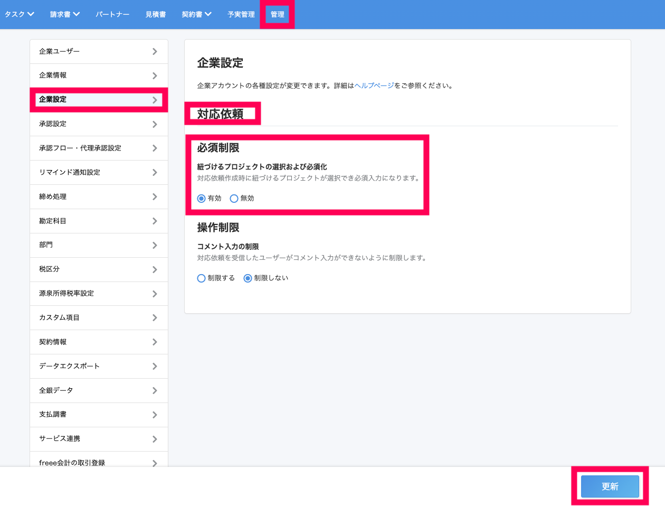The height and width of the screenshot is (506, 665).
Task: Click the コメント入力の制限 label
Action: pos(228,247)
